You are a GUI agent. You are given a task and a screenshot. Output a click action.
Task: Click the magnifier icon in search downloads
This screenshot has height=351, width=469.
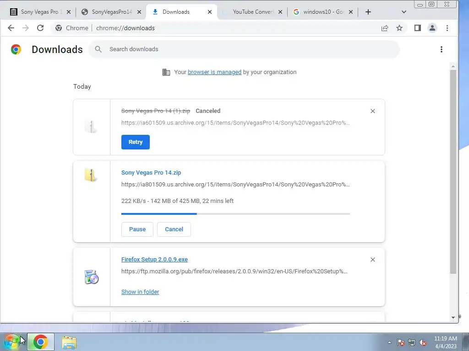click(98, 49)
